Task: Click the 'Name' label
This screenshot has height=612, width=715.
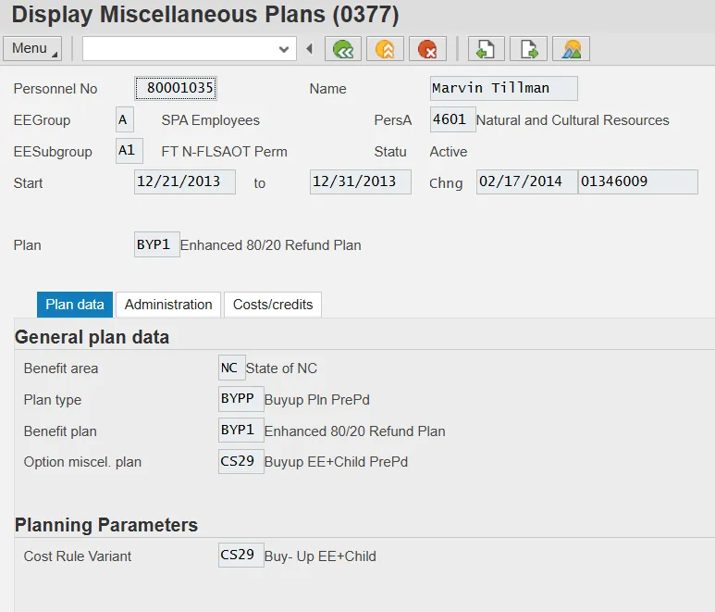Action: (327, 89)
